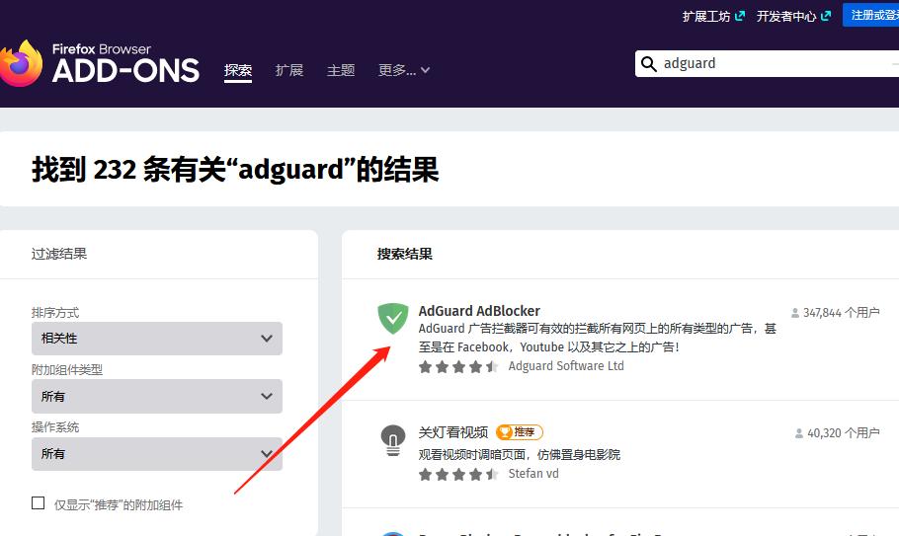
Task: Switch to the 探索 tab
Action: click(238, 70)
